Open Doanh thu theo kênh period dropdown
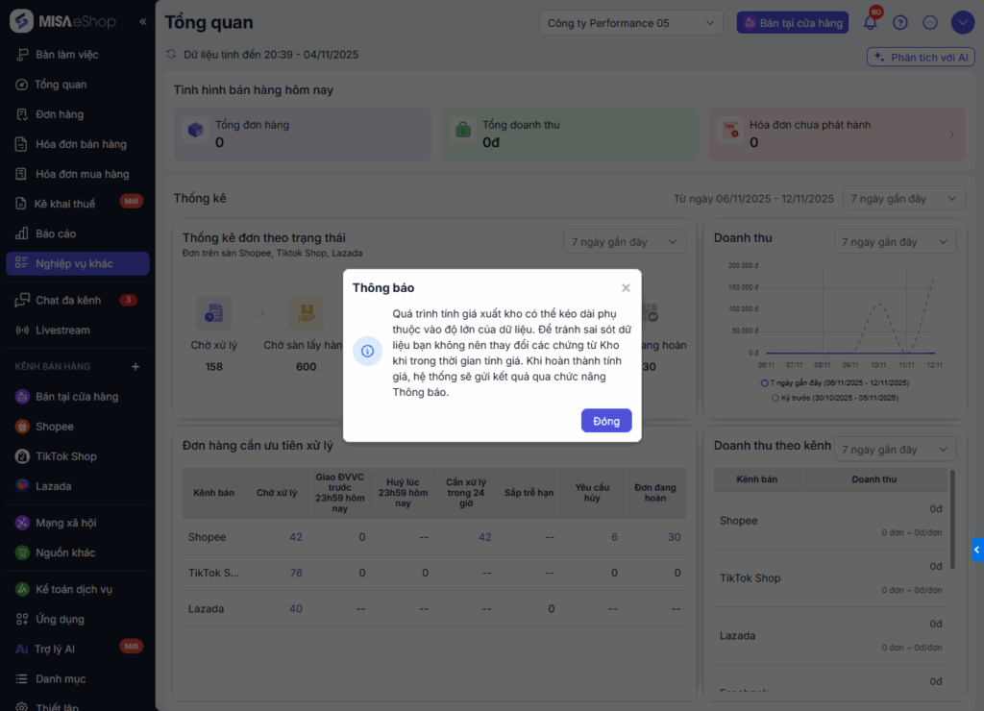This screenshot has height=711, width=984. pyautogui.click(x=895, y=450)
